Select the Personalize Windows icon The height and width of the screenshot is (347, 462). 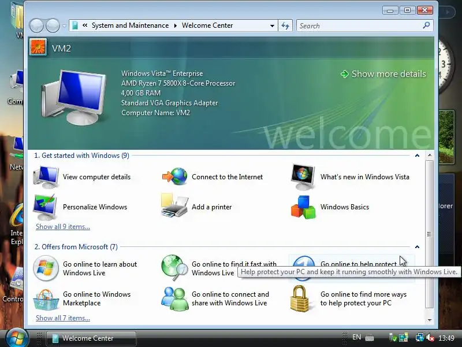46,207
